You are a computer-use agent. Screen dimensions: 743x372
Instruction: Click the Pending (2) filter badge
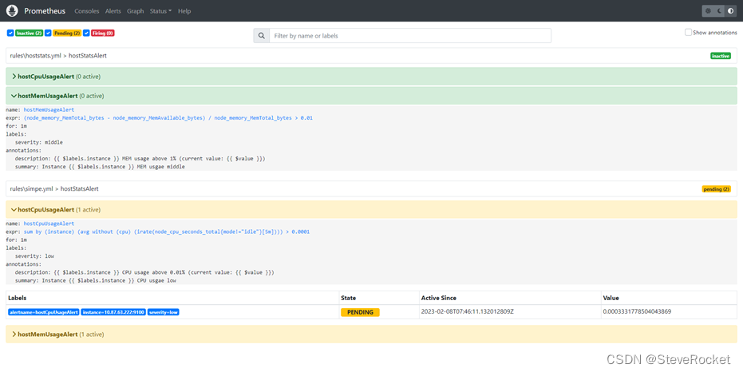[x=67, y=34]
